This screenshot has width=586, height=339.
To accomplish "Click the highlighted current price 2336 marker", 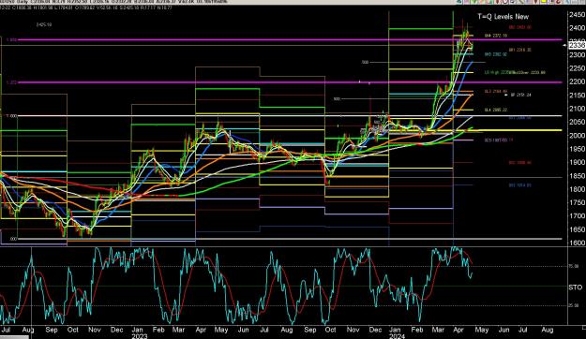I will pos(577,45).
